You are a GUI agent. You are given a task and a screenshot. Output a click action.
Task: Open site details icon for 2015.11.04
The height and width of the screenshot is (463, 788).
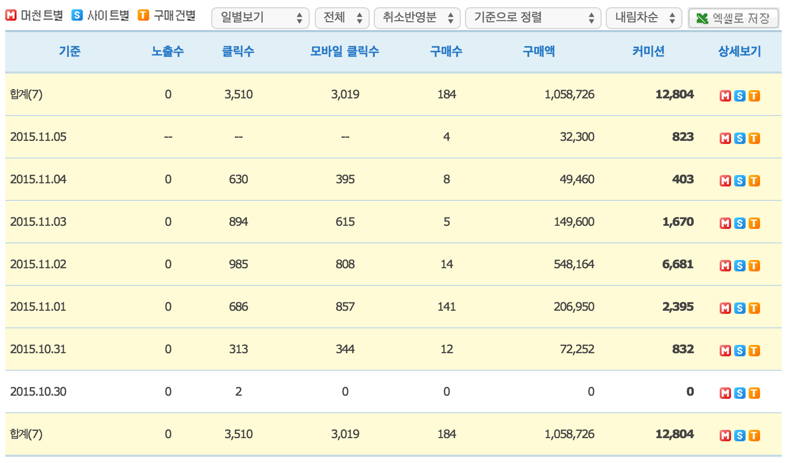[x=740, y=181]
